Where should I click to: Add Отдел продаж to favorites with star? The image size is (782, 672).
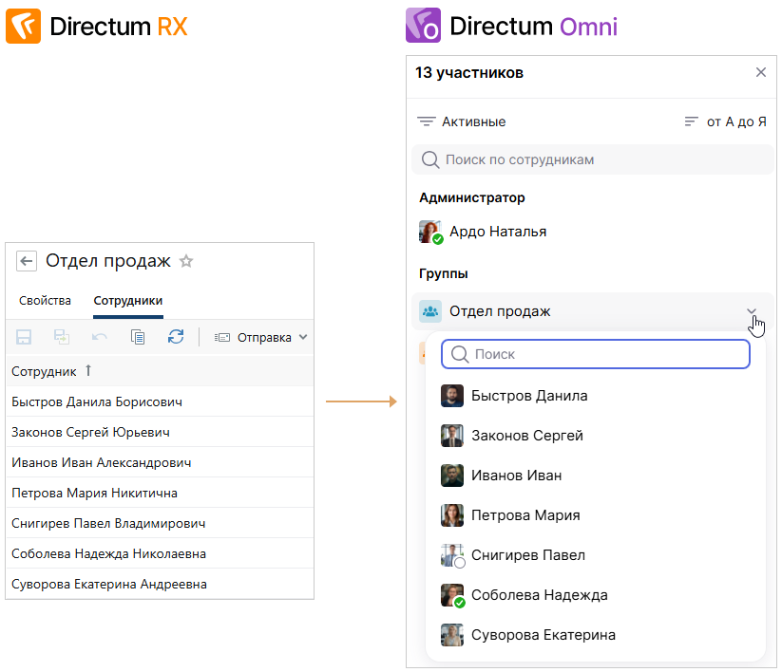coord(186,261)
